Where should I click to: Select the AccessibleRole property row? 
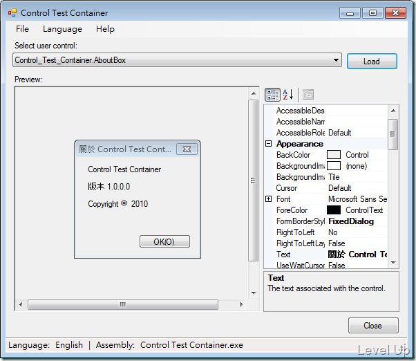[330, 133]
